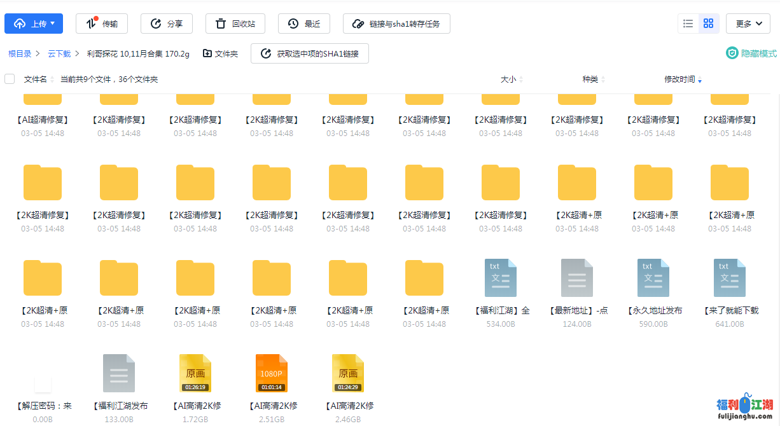Sort files by 种类 type column
This screenshot has height=426, width=780.
[x=590, y=79]
